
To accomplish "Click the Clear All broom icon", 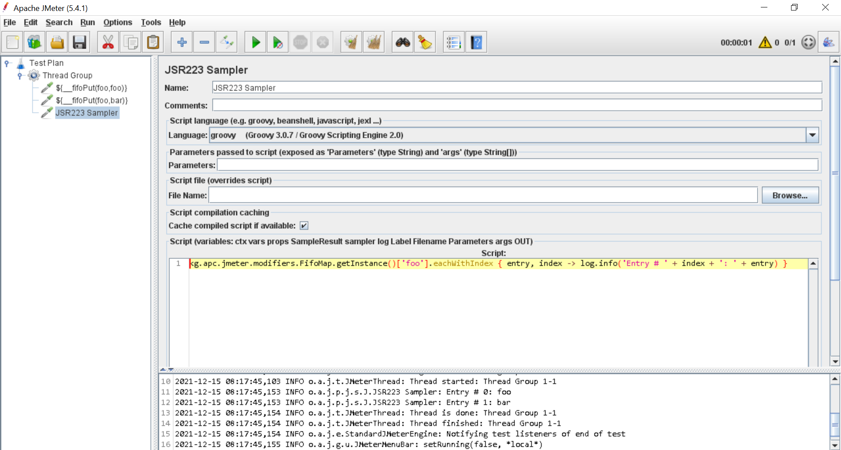I will pos(374,42).
